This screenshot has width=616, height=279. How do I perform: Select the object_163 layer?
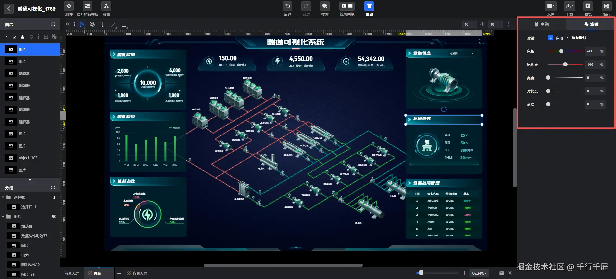coord(30,158)
